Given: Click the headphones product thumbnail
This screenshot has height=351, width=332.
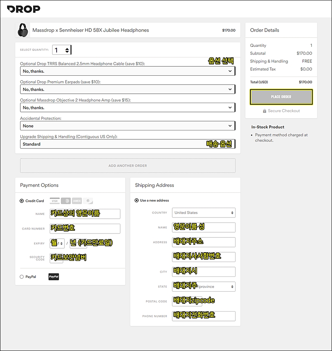Looking at the screenshot, I should click(23, 30).
